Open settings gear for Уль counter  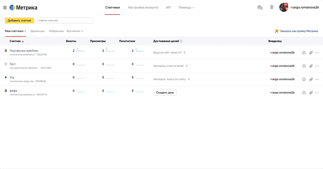point(304,79)
